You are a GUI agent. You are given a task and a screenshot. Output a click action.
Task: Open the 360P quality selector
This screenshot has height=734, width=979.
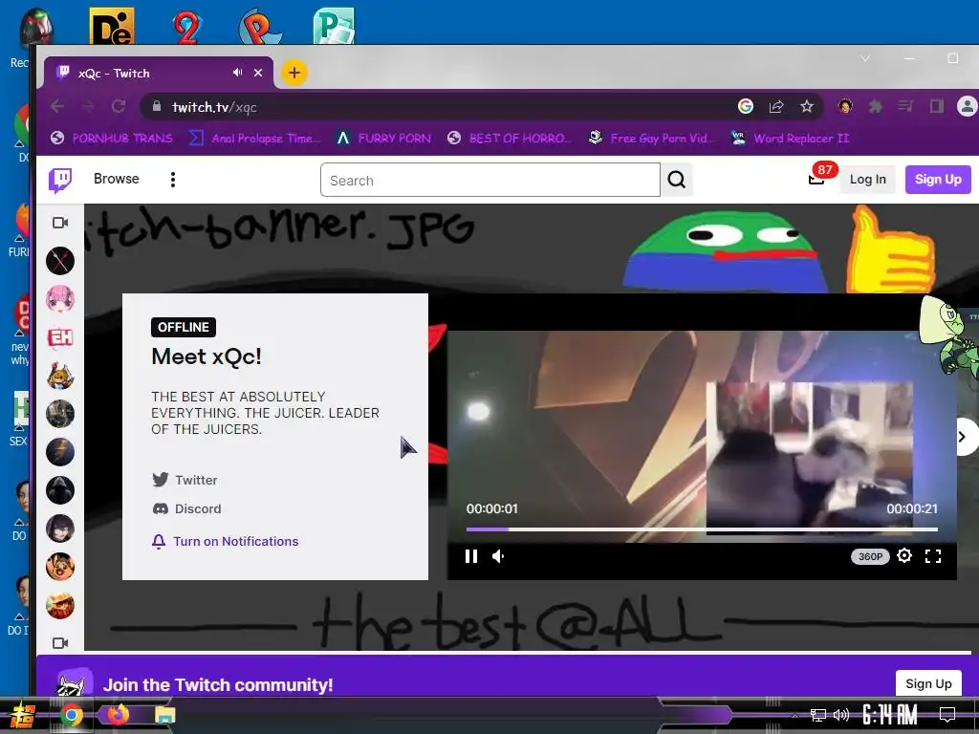(x=870, y=556)
